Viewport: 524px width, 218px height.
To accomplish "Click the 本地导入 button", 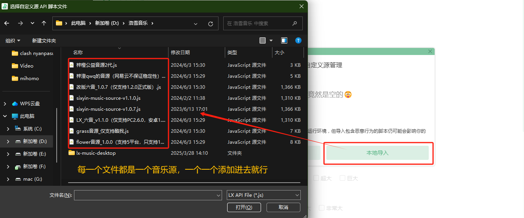I will (x=377, y=153).
